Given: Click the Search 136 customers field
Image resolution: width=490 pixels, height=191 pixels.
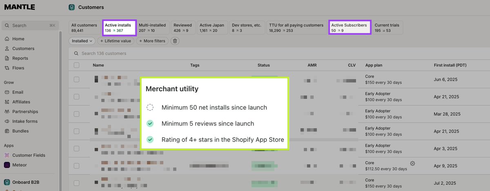Looking at the screenshot, I should 279,53.
